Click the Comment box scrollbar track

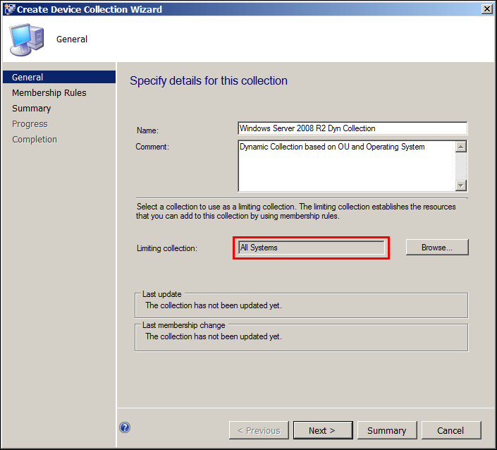(x=461, y=166)
